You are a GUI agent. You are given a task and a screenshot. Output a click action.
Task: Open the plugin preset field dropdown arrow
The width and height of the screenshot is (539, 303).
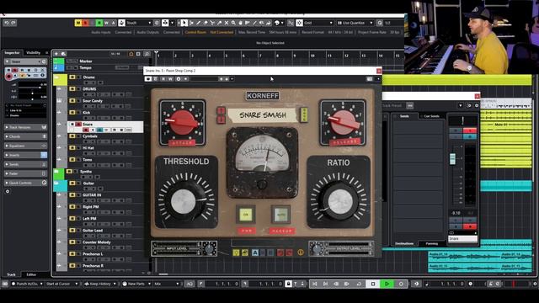coord(232,79)
